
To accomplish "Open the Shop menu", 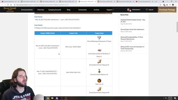I will point(69,10).
